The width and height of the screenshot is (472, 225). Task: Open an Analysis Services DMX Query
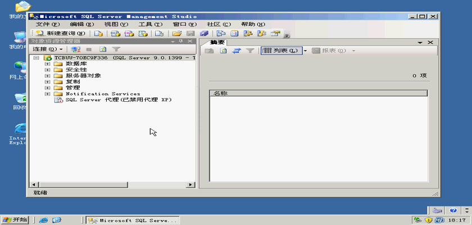tap(129, 33)
